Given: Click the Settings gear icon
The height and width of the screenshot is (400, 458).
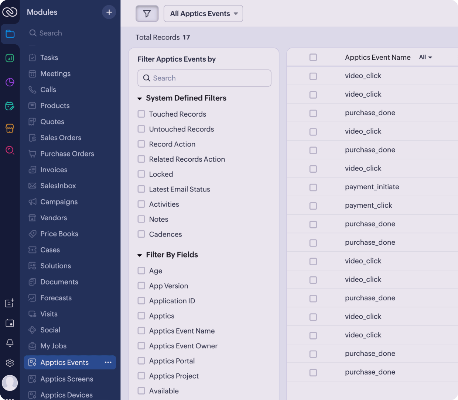Looking at the screenshot, I should click(x=10, y=363).
